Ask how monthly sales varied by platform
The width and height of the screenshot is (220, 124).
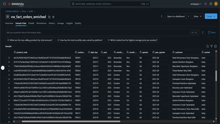coord(80,40)
